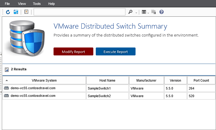Click the Execute Report button
The width and height of the screenshot is (216, 130).
[116, 51]
